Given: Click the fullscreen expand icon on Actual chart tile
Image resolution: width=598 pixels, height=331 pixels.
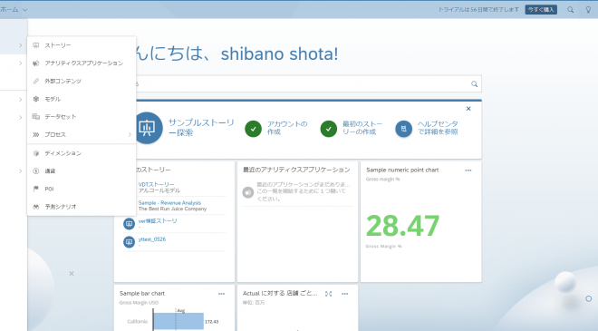Looking at the screenshot, I should [328, 294].
